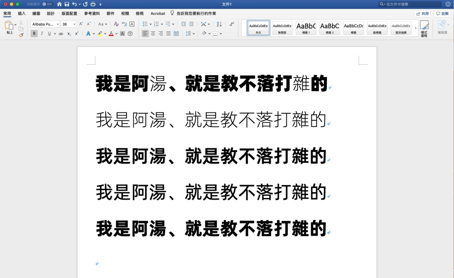Decrease font size with smaller A

[89, 24]
